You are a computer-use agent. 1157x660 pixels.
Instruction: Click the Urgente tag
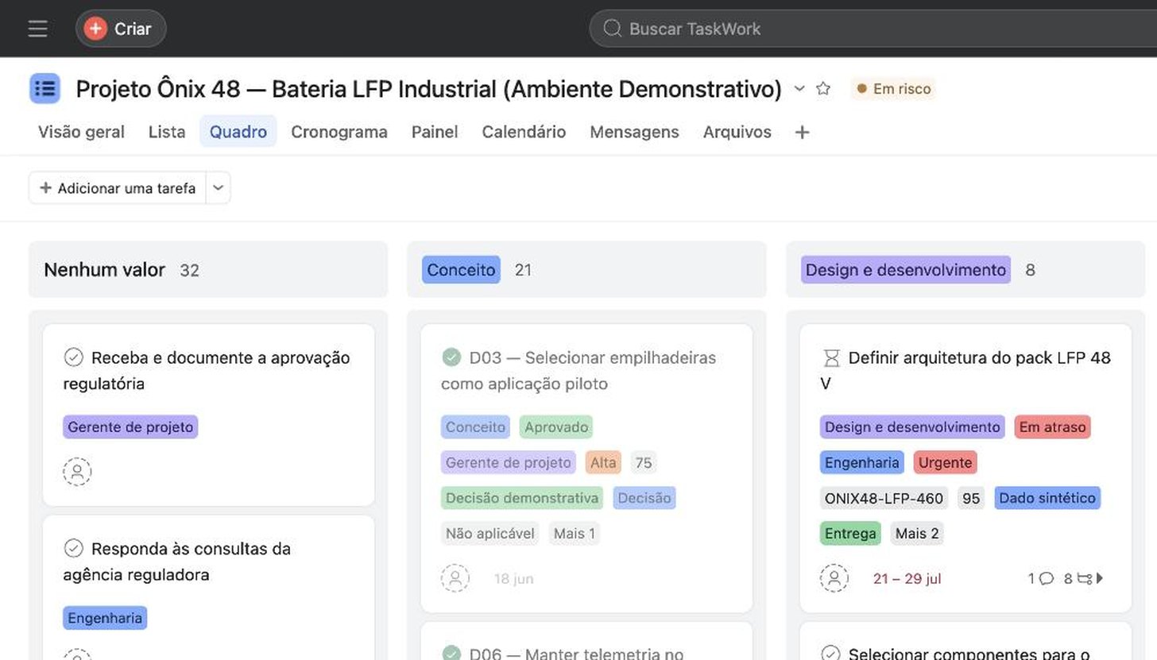click(945, 462)
